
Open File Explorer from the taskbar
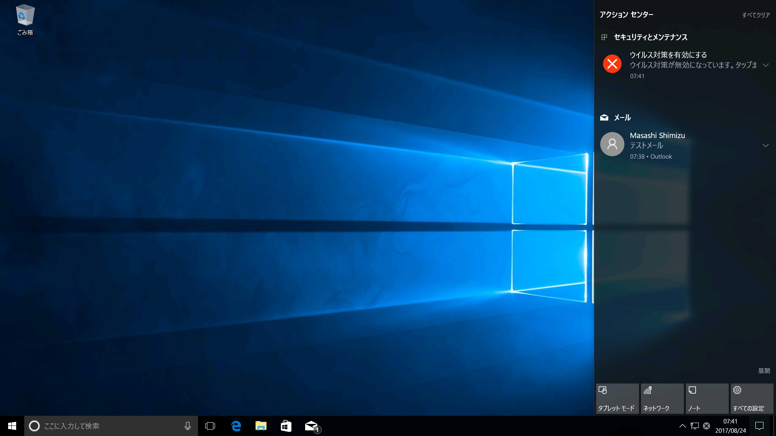(x=261, y=426)
